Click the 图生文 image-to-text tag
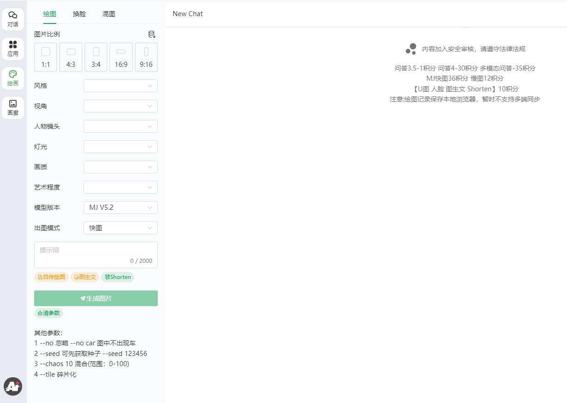 (85, 277)
